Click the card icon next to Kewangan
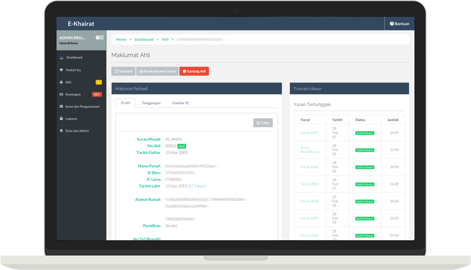Viewport: 471px width, 270px height. tap(61, 95)
